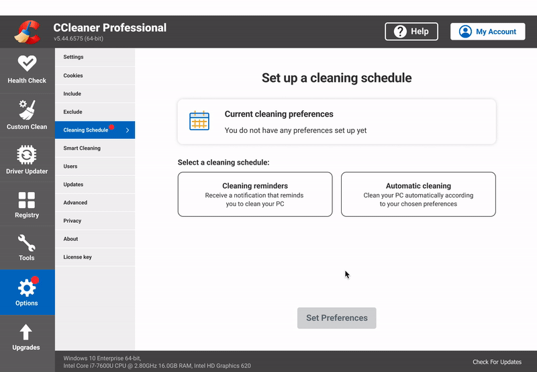Select Cleaning Schedule menu item

(95, 130)
